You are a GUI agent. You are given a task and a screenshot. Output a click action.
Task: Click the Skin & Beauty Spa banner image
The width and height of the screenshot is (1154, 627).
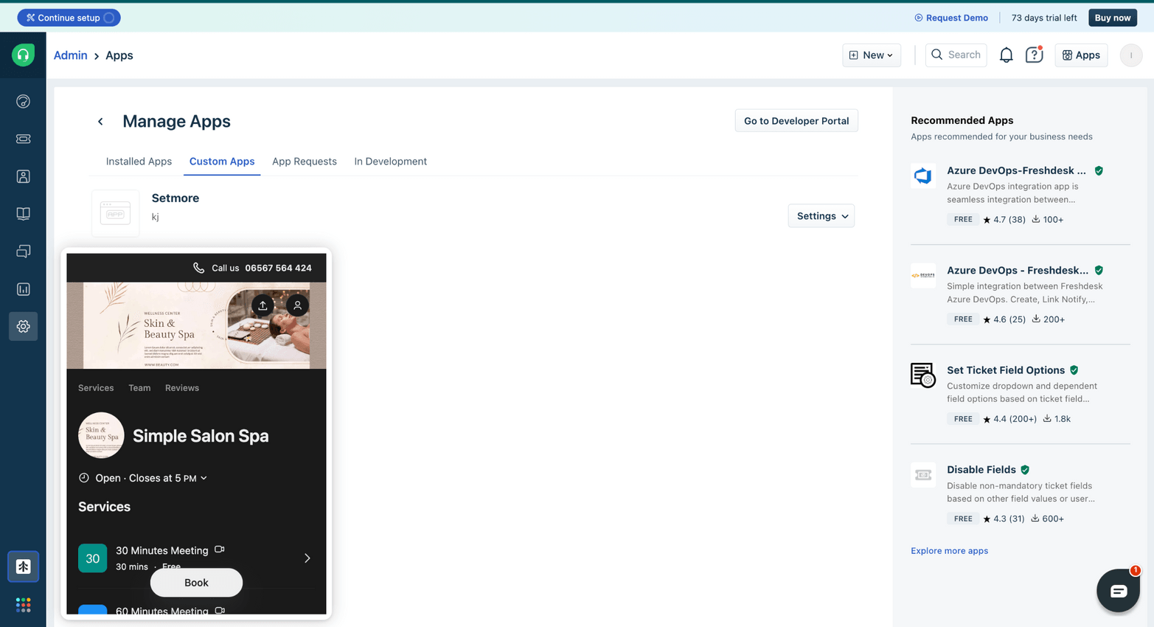click(196, 325)
